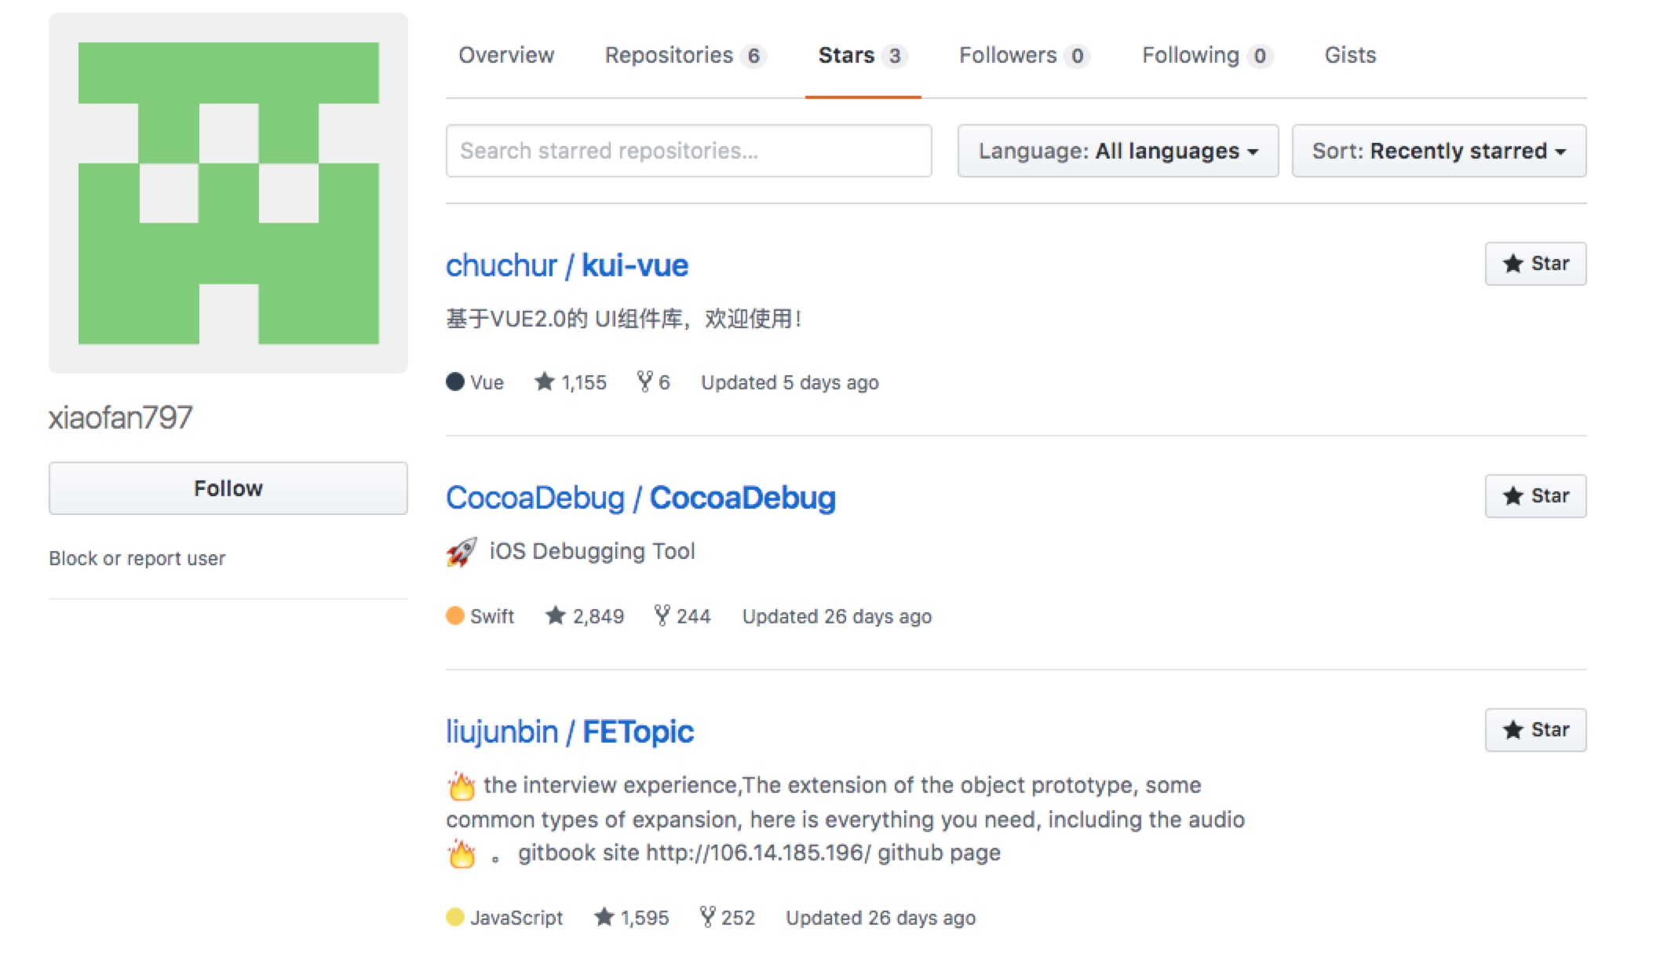The height and width of the screenshot is (964, 1664).
Task: Follow user xiaofan797
Action: coord(228,488)
